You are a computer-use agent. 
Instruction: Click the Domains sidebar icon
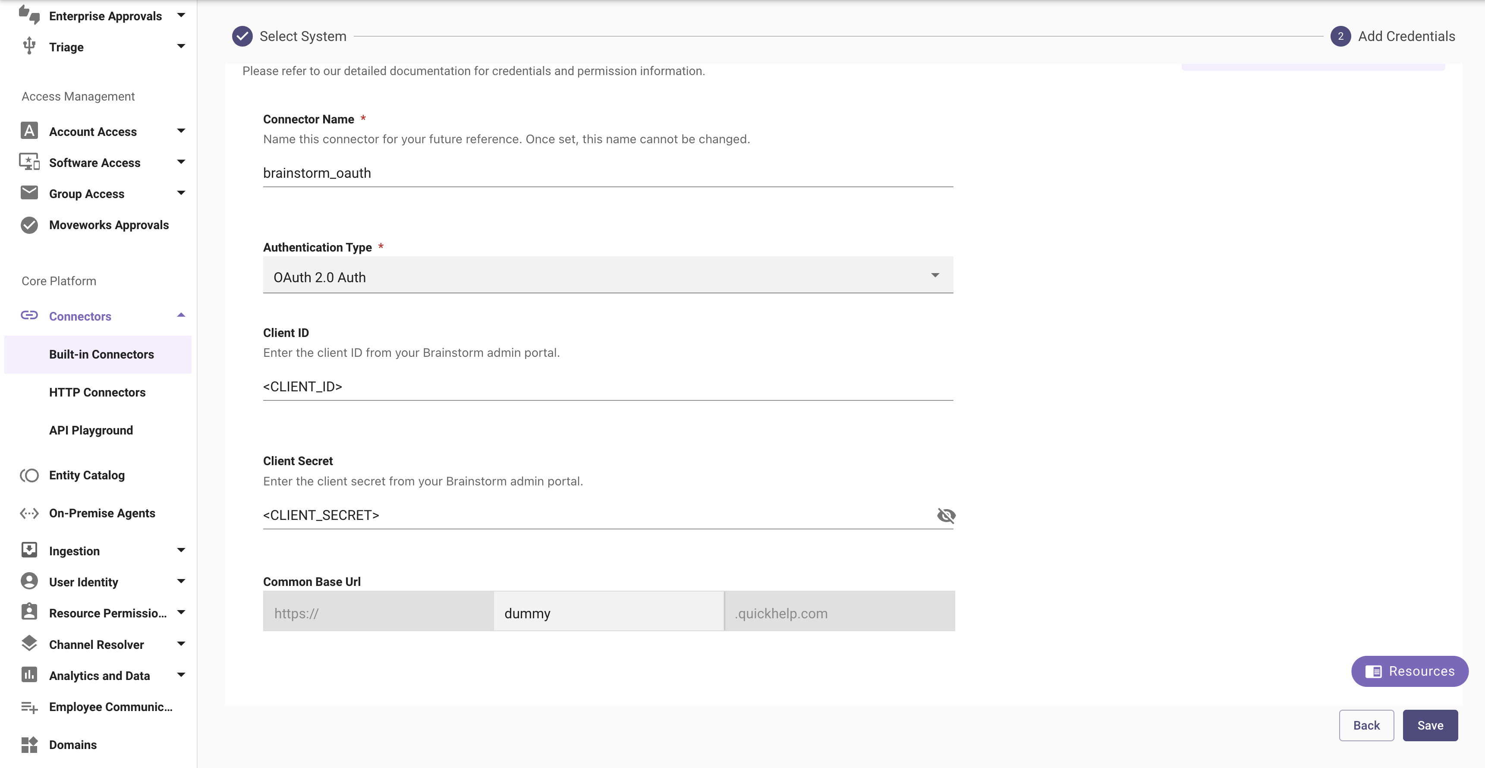pos(29,744)
